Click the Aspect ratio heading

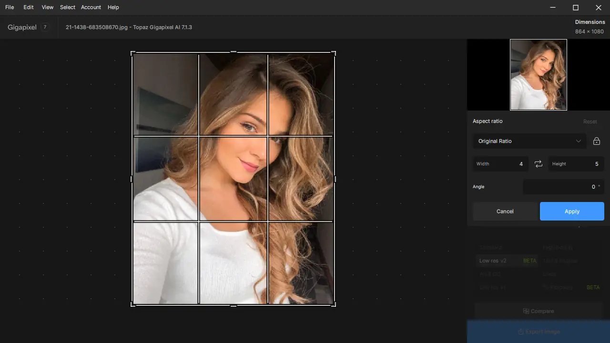[x=488, y=121]
